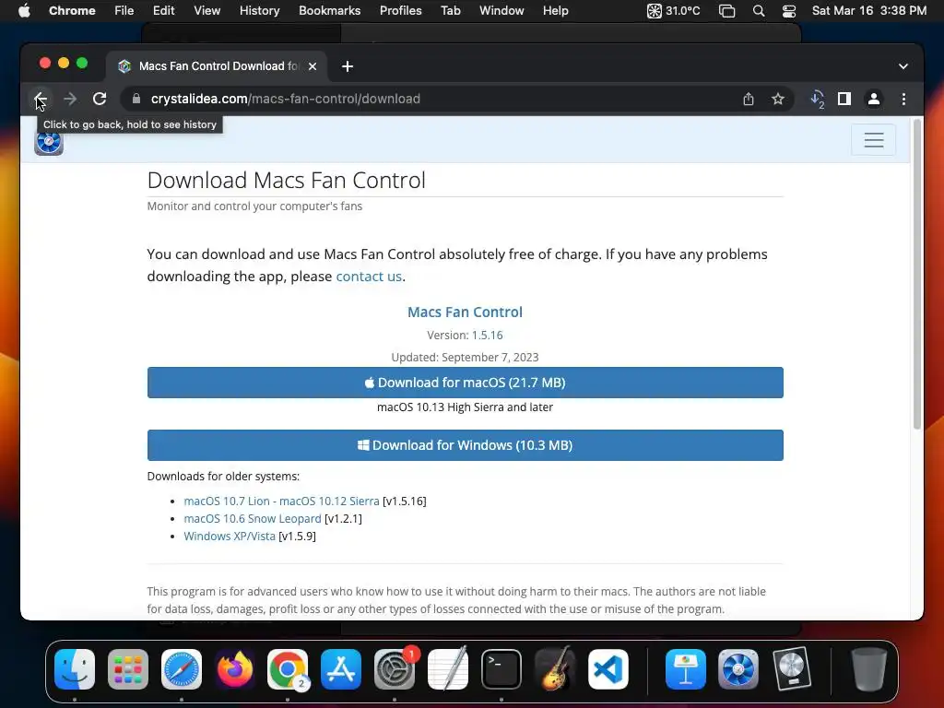Open Chrome downloads indicator
The image size is (944, 708).
[x=817, y=99]
